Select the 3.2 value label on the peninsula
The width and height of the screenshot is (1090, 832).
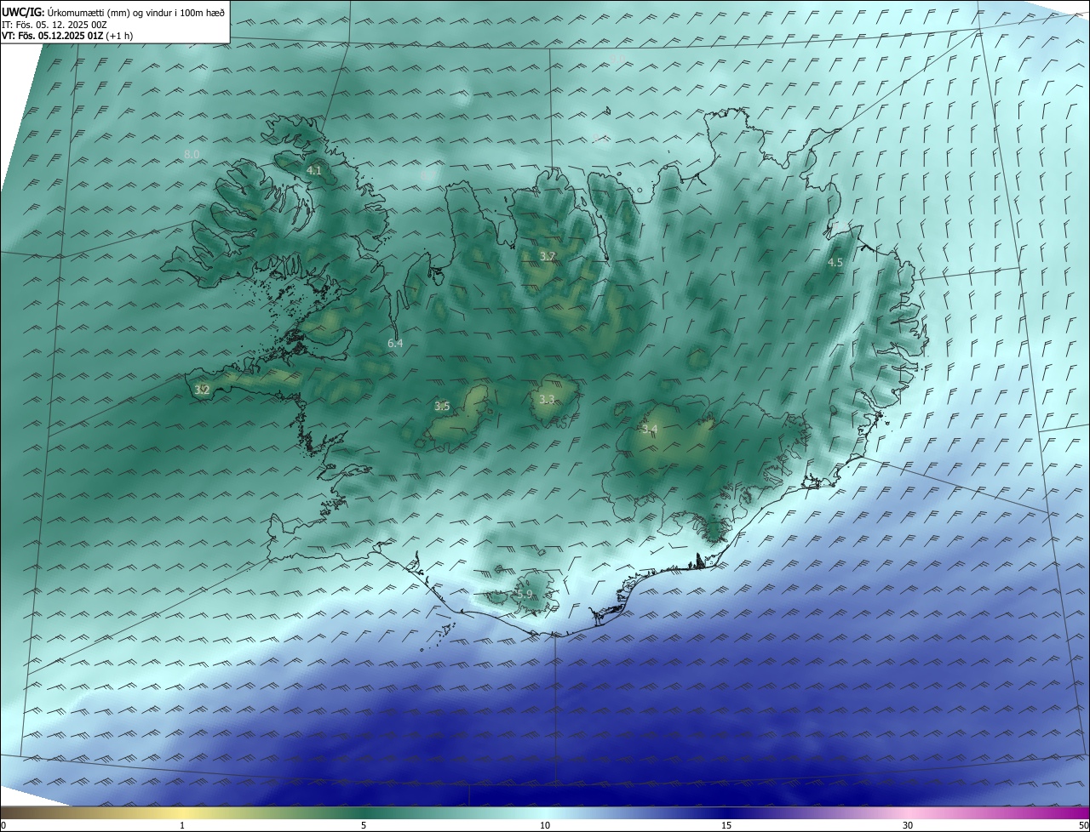pos(202,390)
